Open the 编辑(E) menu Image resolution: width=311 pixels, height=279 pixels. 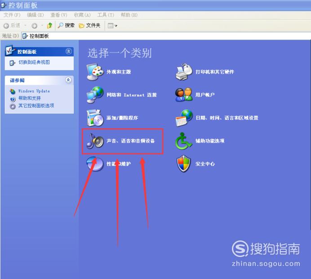tap(36, 15)
